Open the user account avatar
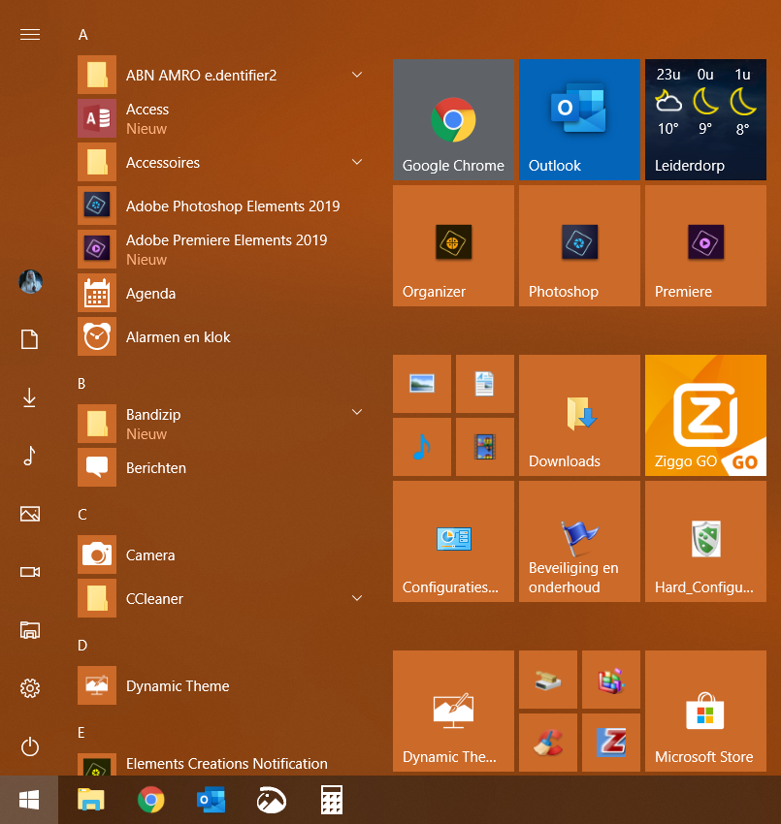The image size is (781, 824). pos(30,282)
